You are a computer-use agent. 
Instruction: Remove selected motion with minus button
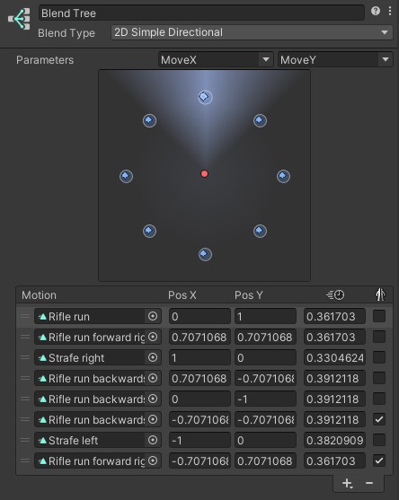pos(369,483)
